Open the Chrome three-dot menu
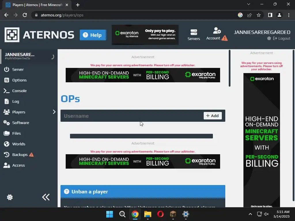This screenshot has height=221, width=295. (289, 15)
